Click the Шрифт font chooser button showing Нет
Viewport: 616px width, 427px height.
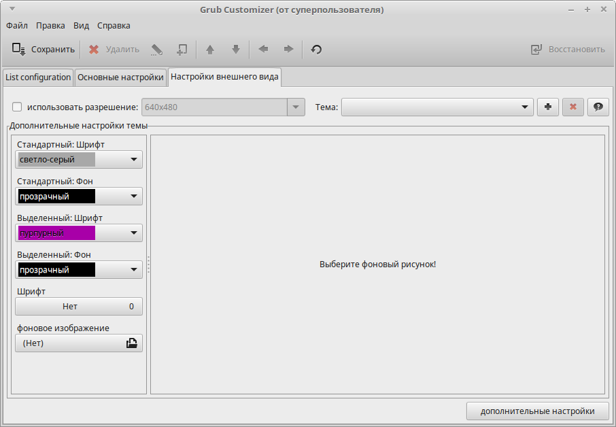pyautogui.click(x=79, y=307)
